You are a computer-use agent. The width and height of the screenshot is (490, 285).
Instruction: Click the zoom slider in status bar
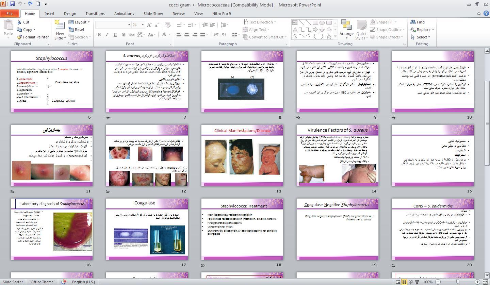coord(458,282)
